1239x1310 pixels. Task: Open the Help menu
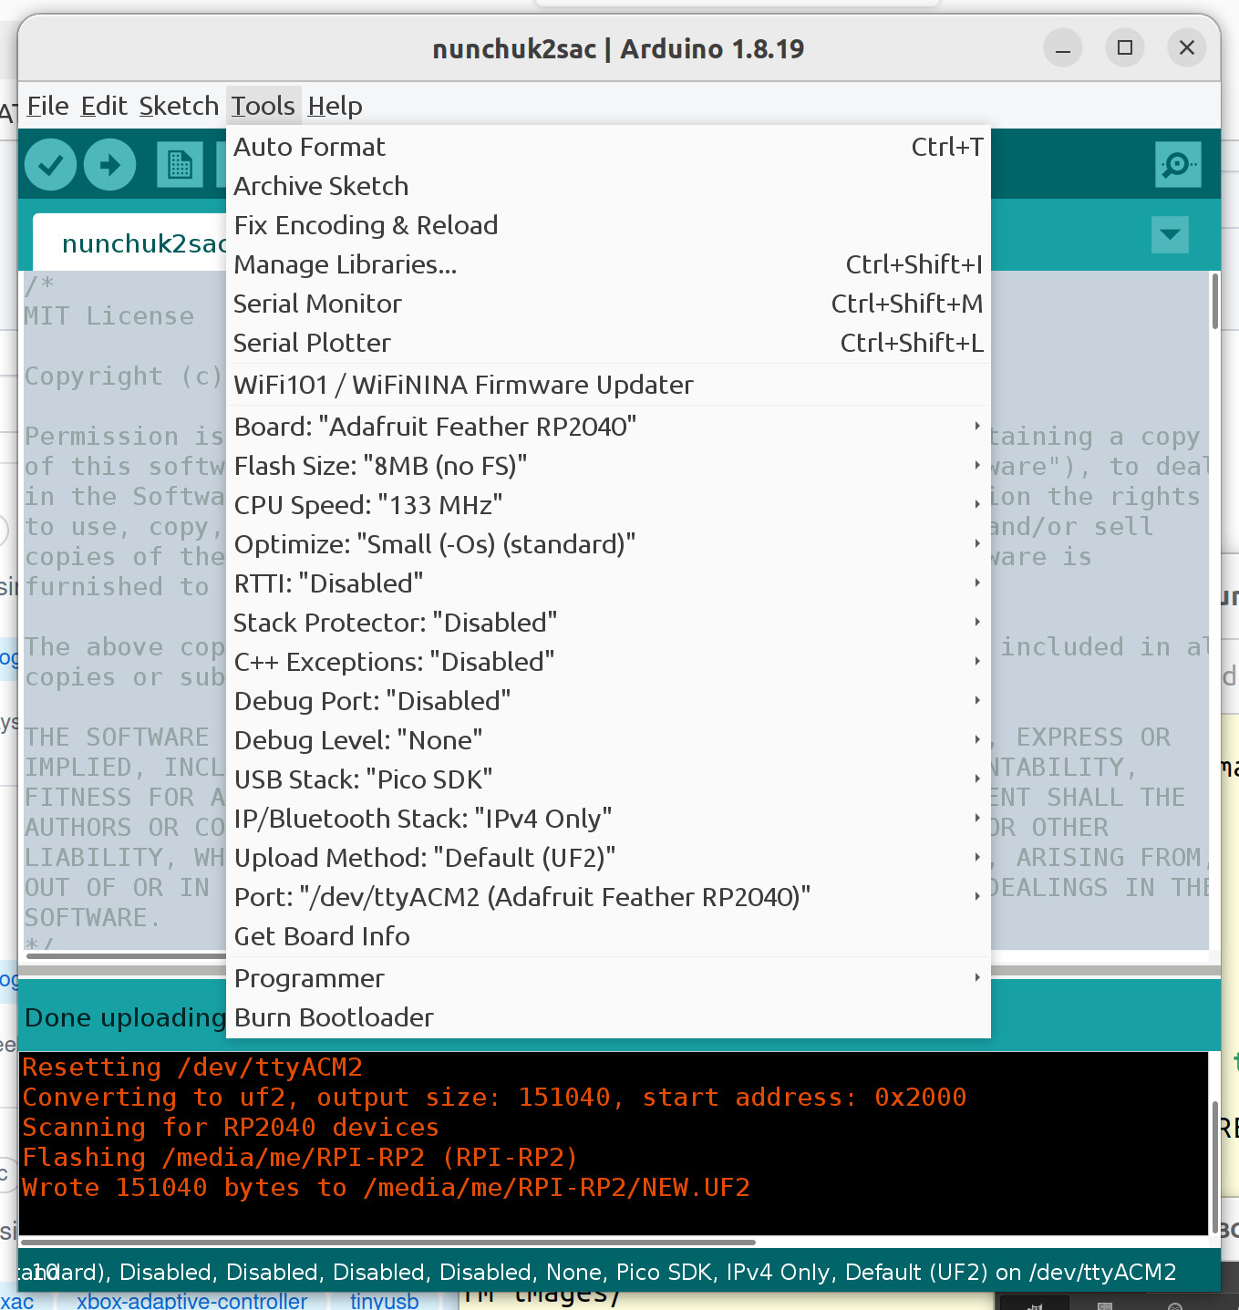coord(335,106)
